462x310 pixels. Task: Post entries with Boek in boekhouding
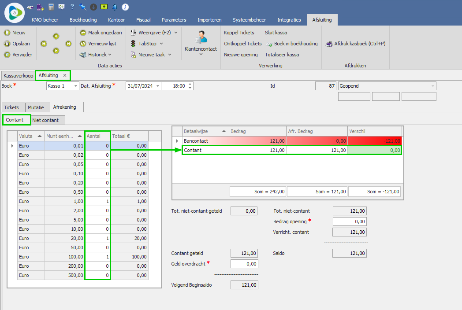292,44
